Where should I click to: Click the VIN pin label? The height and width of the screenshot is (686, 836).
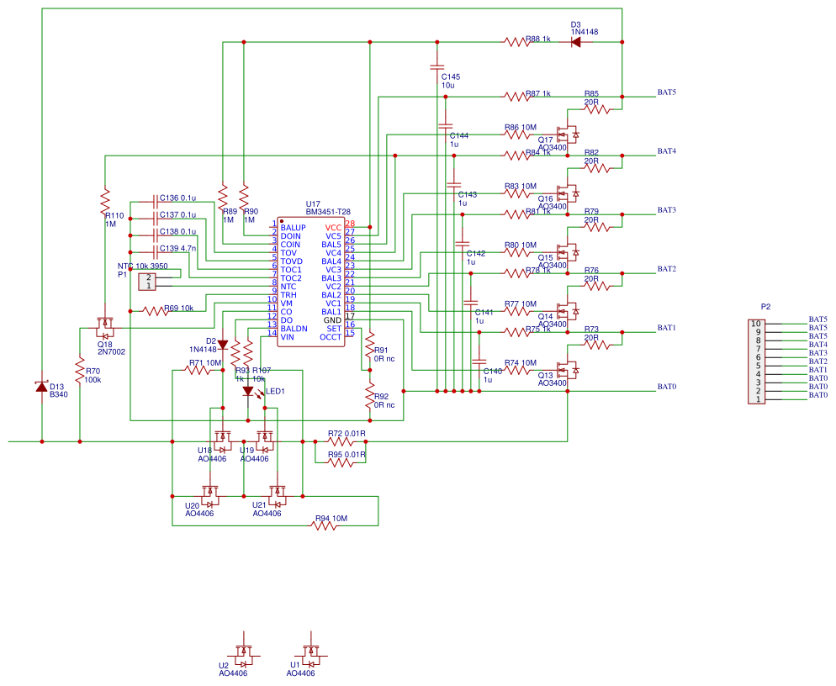pos(288,337)
